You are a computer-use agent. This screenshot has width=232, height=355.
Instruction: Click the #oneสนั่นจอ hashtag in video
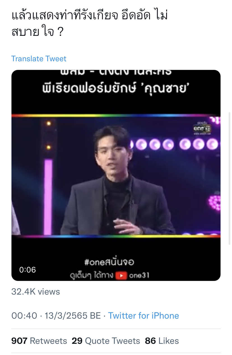(109, 262)
